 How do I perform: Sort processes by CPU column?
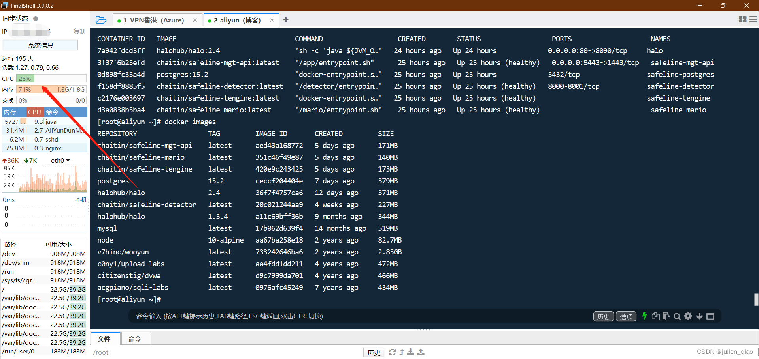tap(34, 112)
